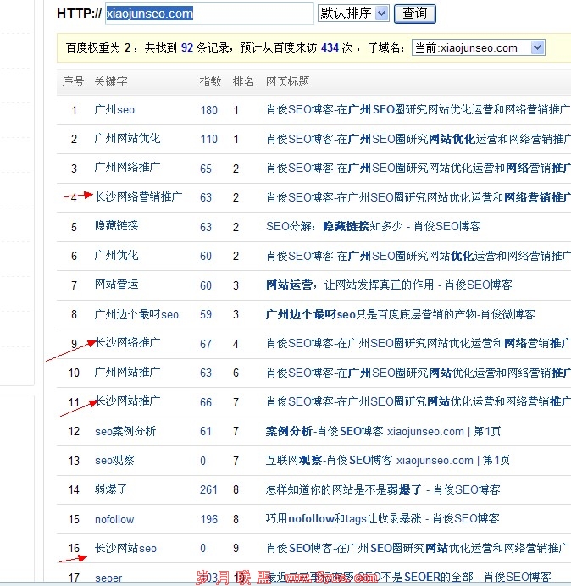Open the 默认排序 sort dropdown

[x=353, y=14]
